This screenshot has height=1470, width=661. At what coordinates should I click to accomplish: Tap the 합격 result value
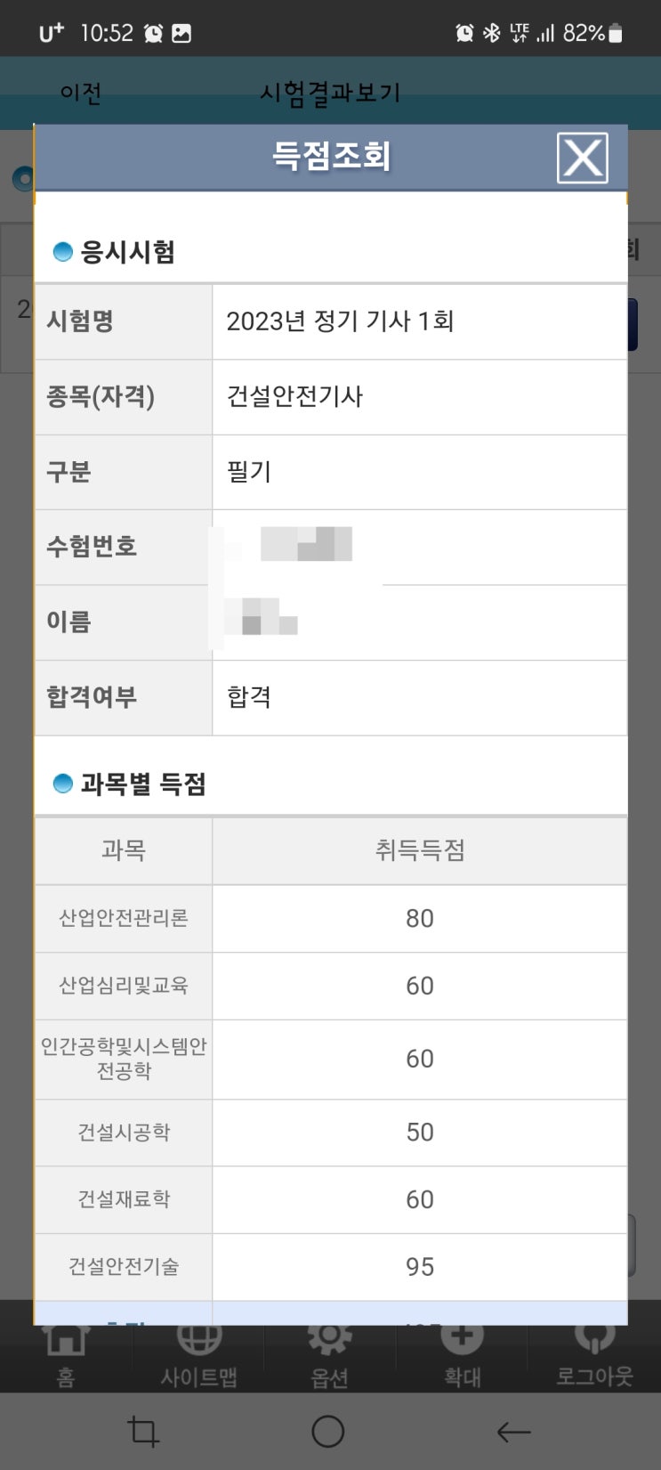[249, 697]
